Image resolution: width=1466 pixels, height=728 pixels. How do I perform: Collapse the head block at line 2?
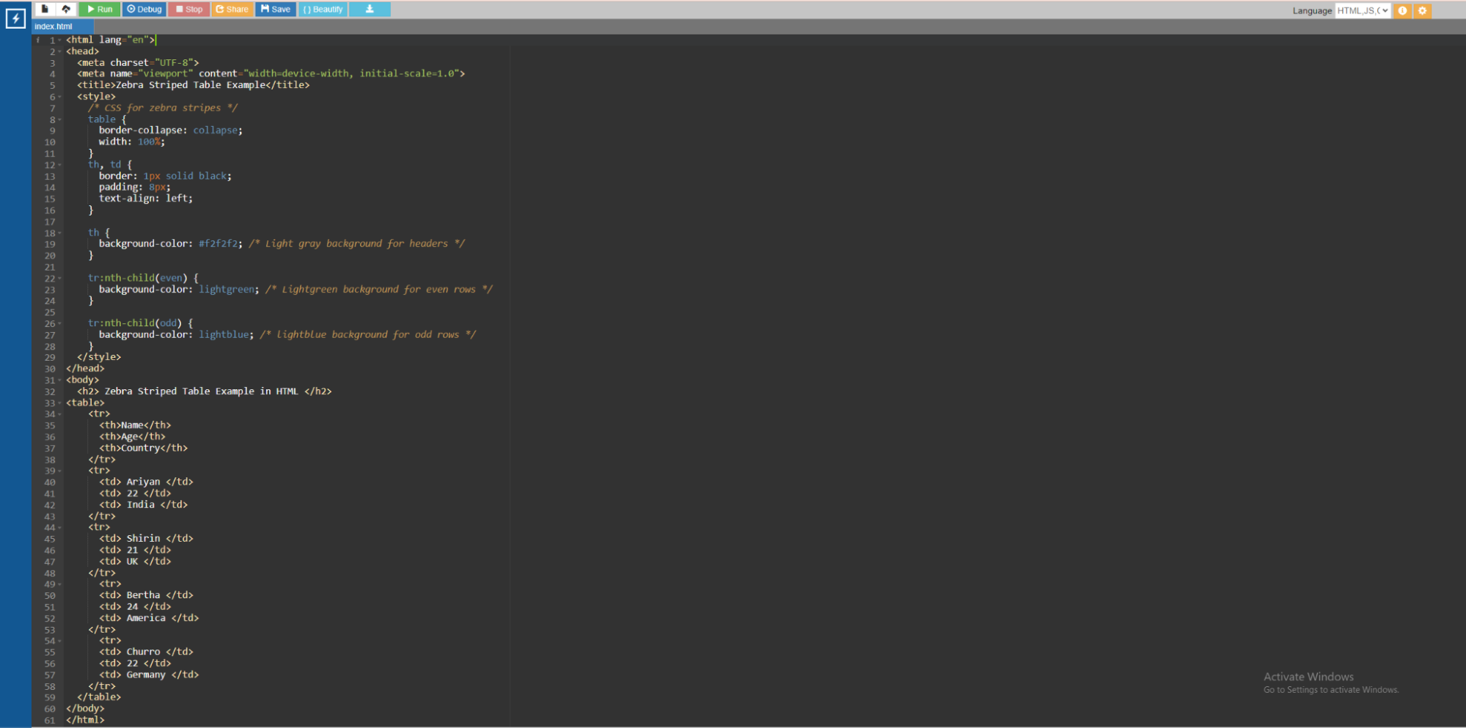coord(60,51)
